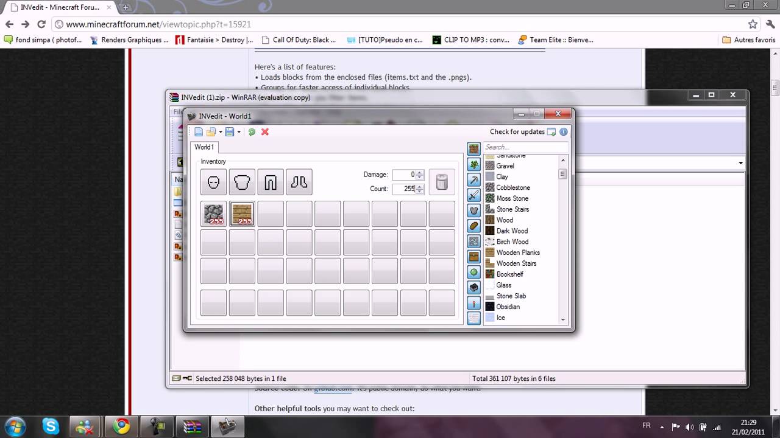Open WinRAR from the taskbar
780x438 pixels.
[x=193, y=426]
